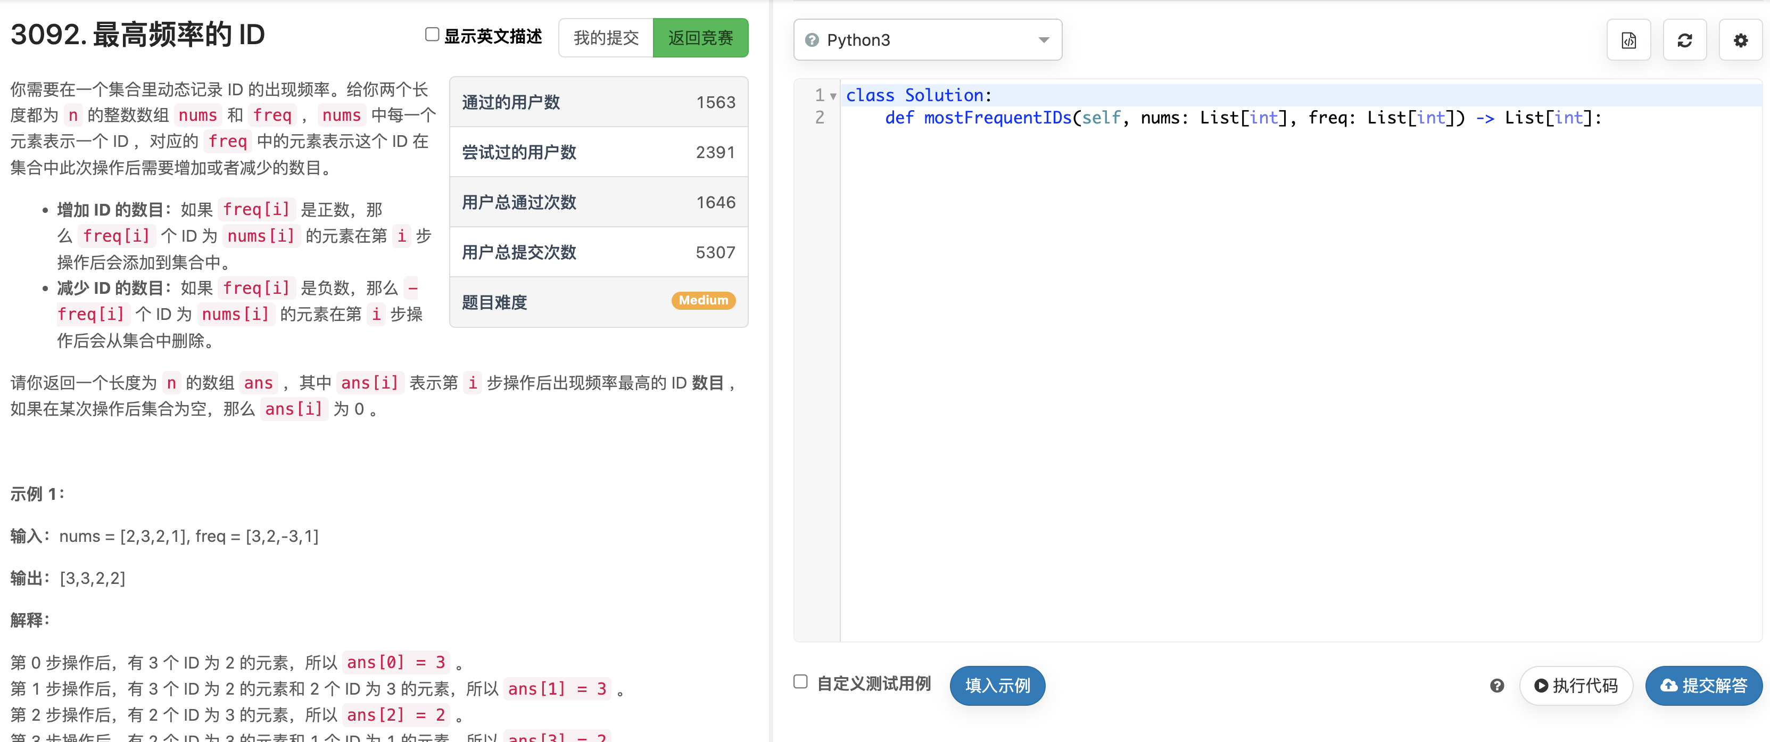Click the play icon in 执行代码
This screenshot has width=1770, height=742.
[x=1541, y=686]
